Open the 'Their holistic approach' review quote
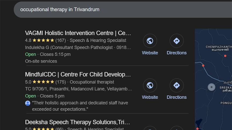The image size is (232, 130). pyautogui.click(x=80, y=106)
